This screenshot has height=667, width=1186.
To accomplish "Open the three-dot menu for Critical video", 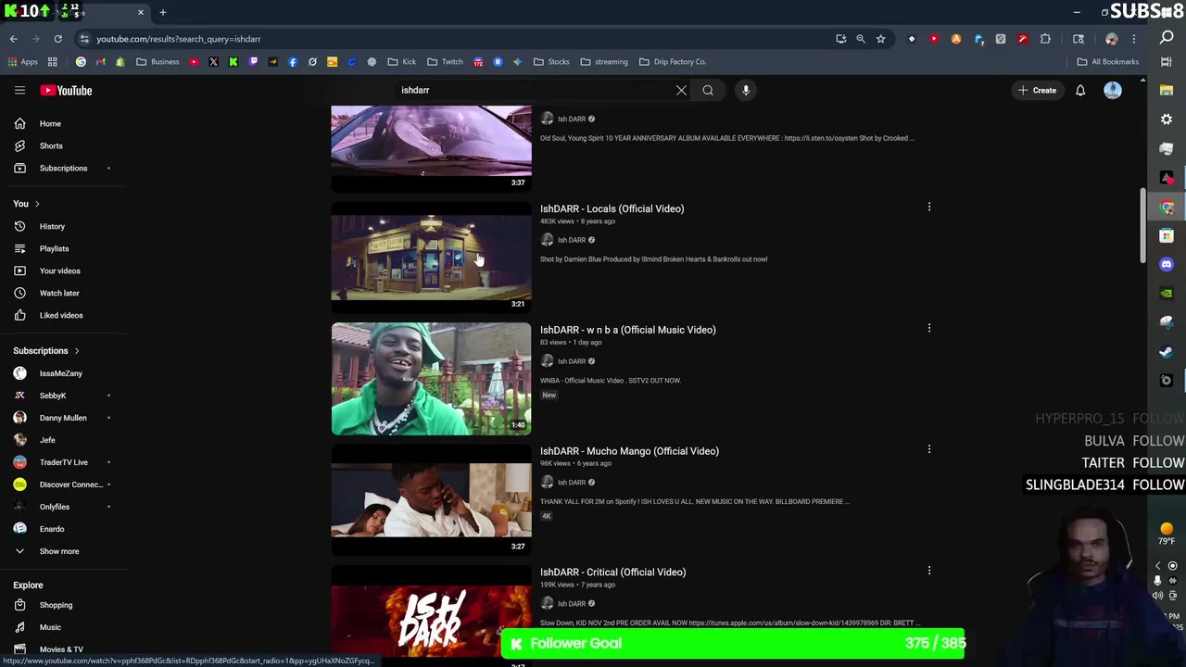I will (x=929, y=571).
